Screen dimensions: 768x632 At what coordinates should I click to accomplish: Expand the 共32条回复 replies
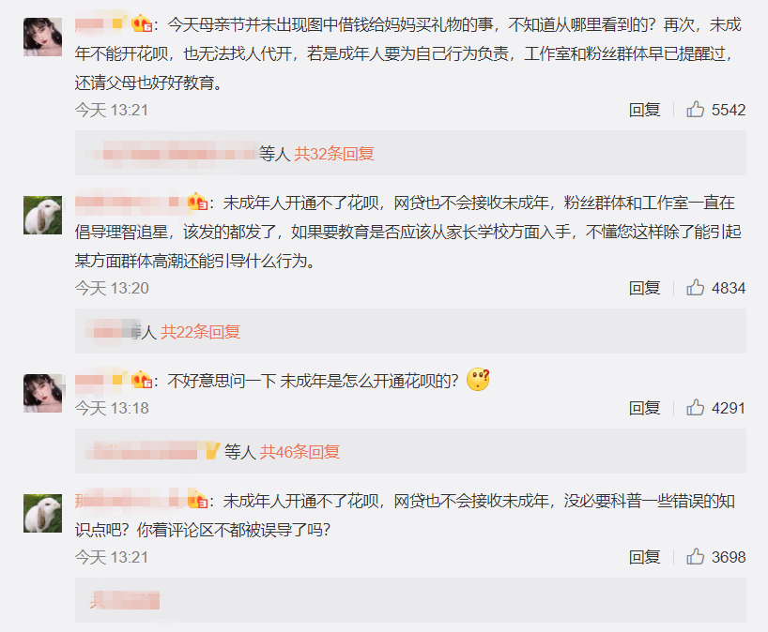(x=333, y=154)
